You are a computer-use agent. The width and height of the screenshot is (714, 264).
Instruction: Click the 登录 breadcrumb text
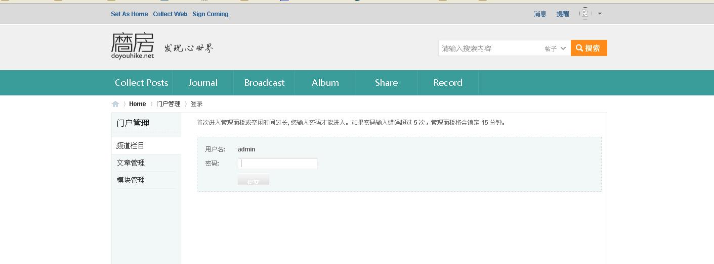point(197,104)
